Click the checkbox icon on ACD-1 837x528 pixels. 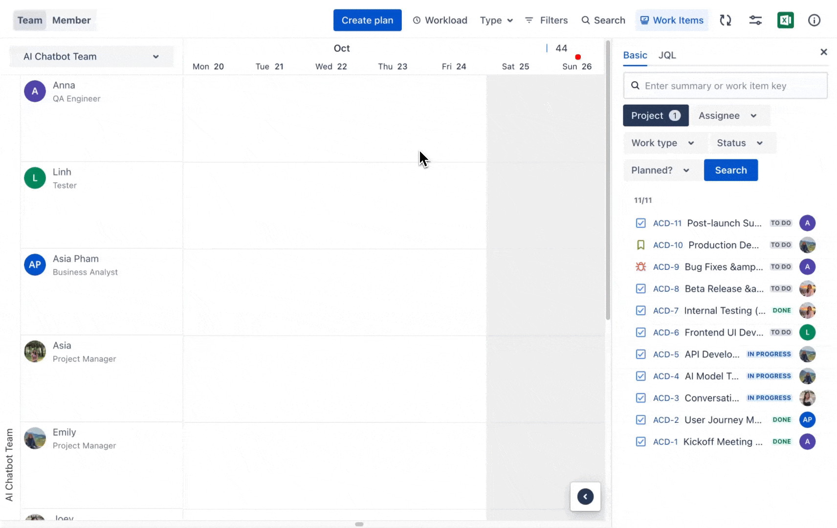[641, 441]
